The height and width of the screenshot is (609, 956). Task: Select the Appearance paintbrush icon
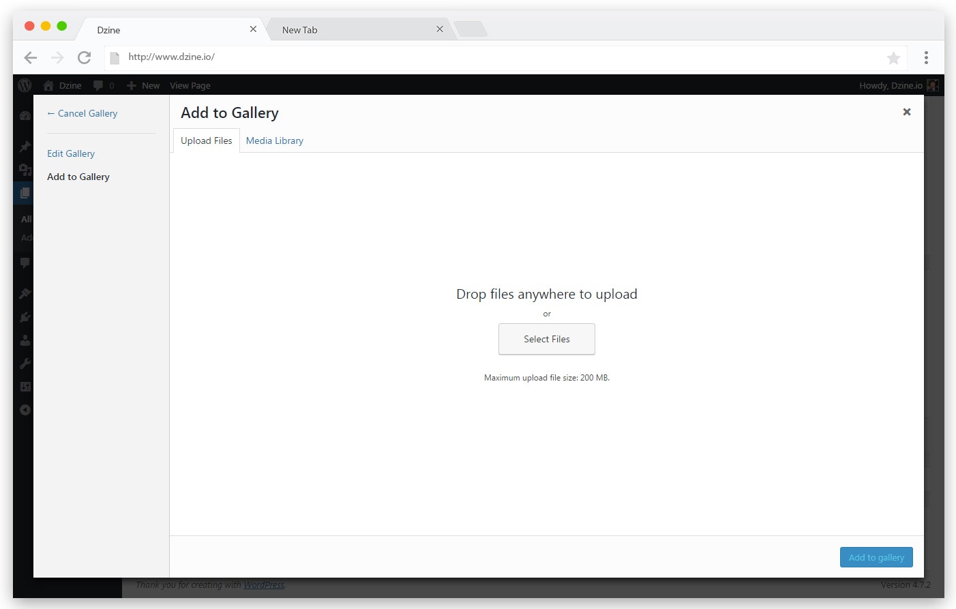click(25, 293)
